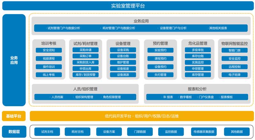Image resolution: width=255 pixels, height=140 pixels.
Task: Click the 安全须知 button under 培训考核
Action: click(x=49, y=50)
